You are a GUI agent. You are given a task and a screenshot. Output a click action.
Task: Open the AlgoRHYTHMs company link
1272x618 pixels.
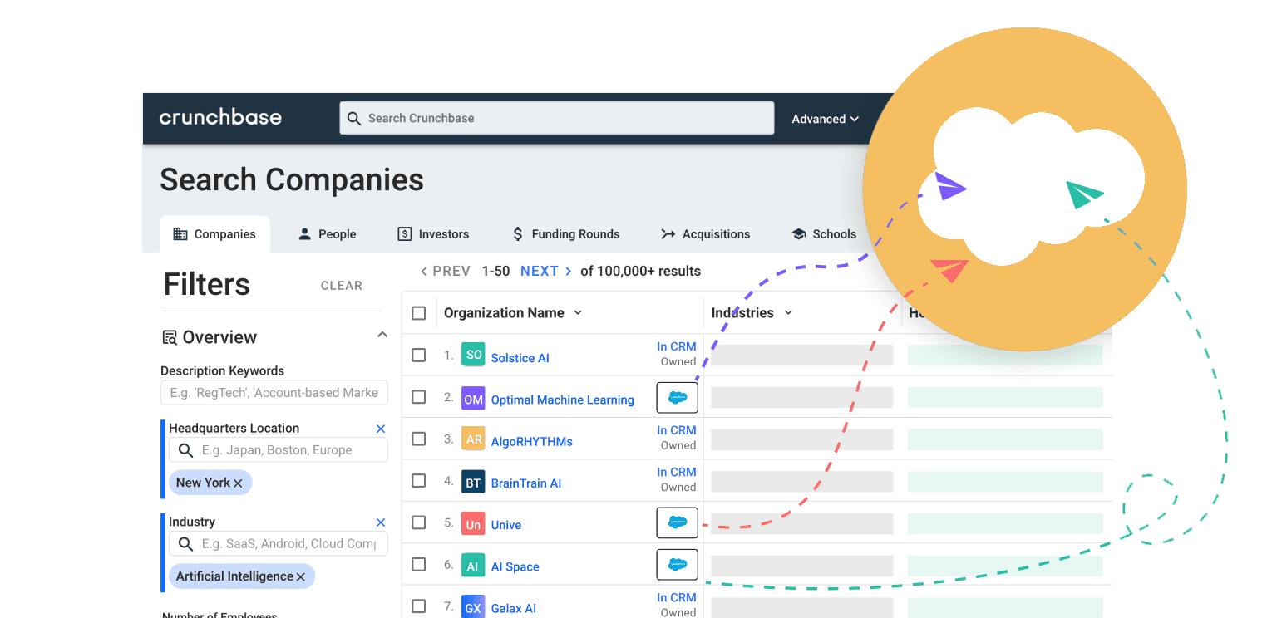coord(532,441)
